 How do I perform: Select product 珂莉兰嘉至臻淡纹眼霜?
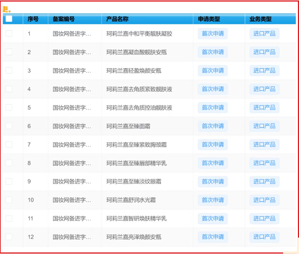[134, 181]
